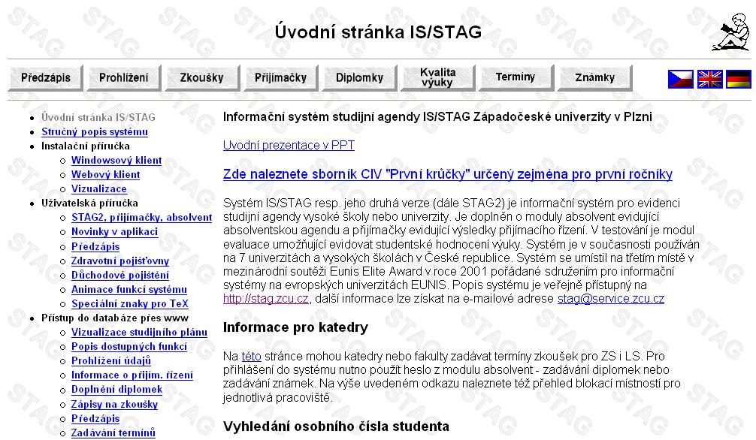Open sborník CIV První krůčky link
The image size is (756, 440).
point(447,174)
